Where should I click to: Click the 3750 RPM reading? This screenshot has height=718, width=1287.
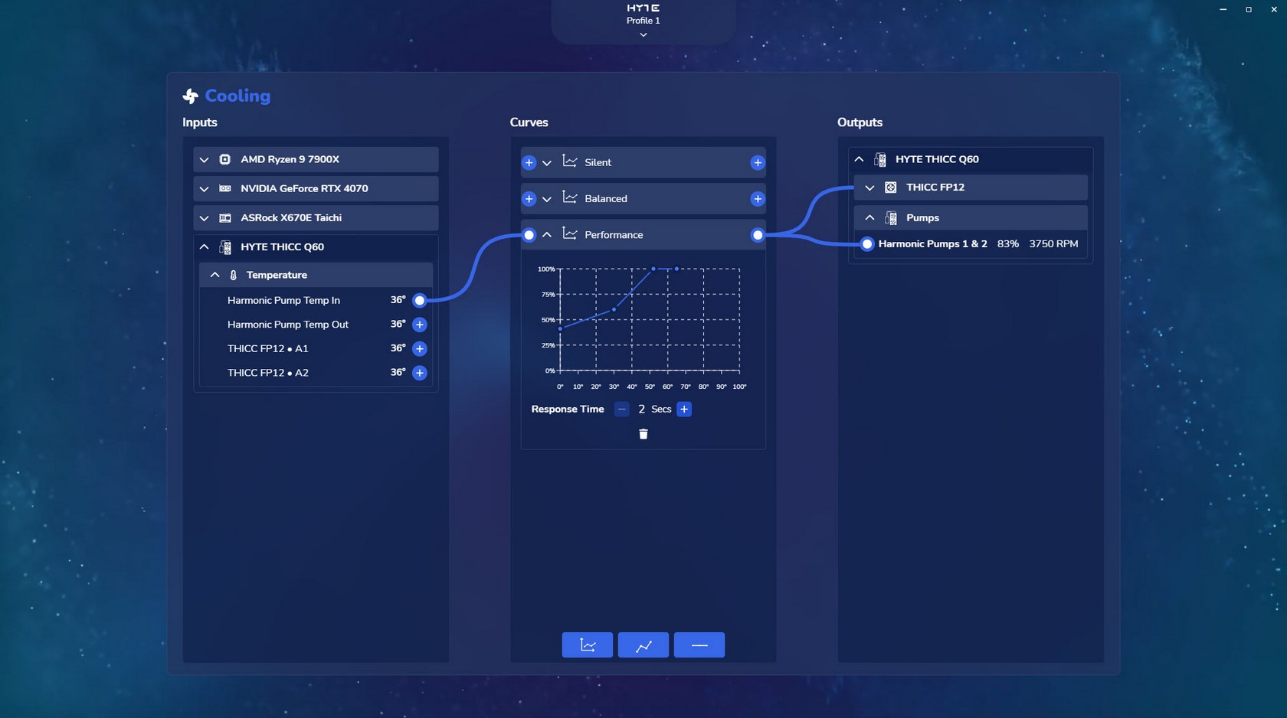pos(1054,244)
